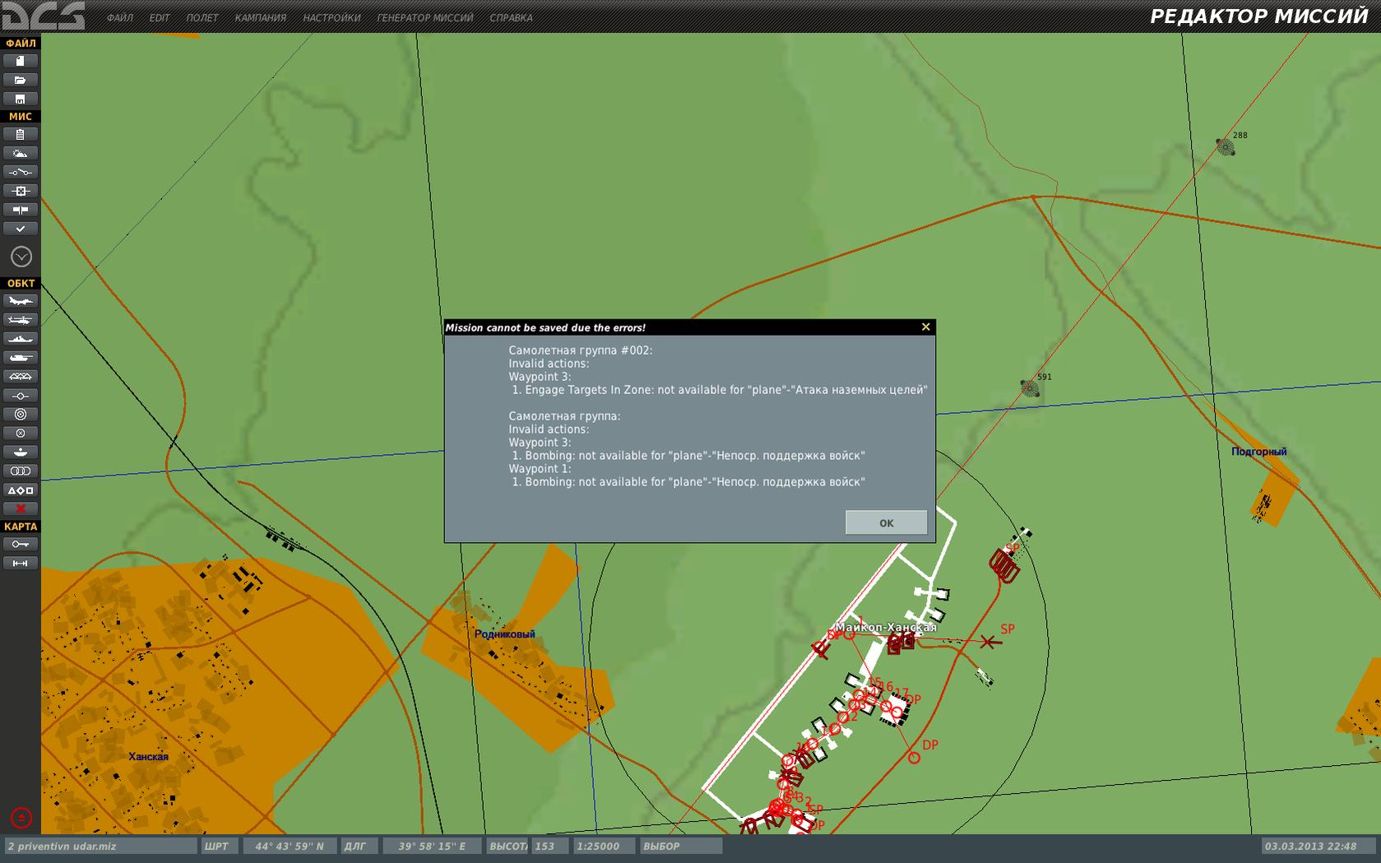Viewport: 1381px width, 863px height.
Task: Save the mission with the floppy icon
Action: point(21,99)
